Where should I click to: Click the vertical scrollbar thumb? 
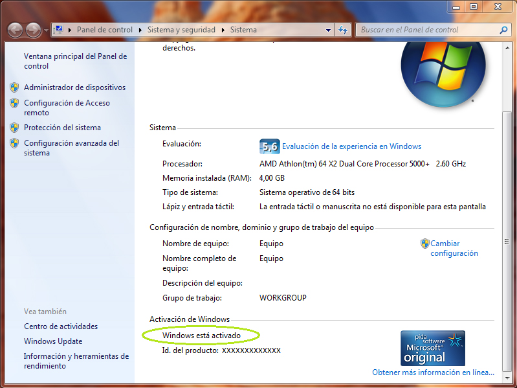(507, 242)
